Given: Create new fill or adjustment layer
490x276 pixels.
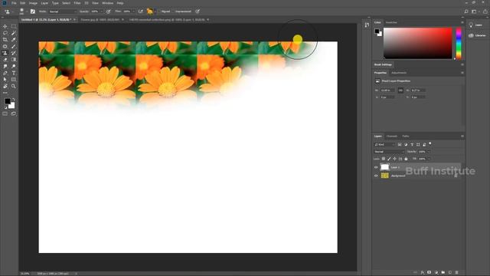Looking at the screenshot, I should 436,273.
